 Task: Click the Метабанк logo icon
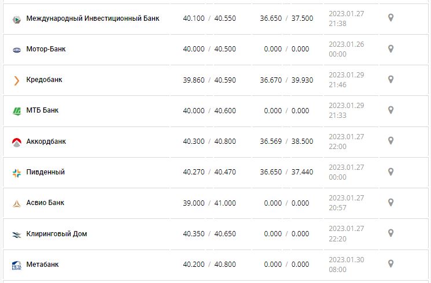[x=16, y=265]
